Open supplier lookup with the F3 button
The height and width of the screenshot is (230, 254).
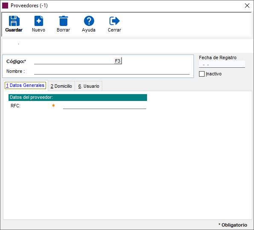coord(118,61)
